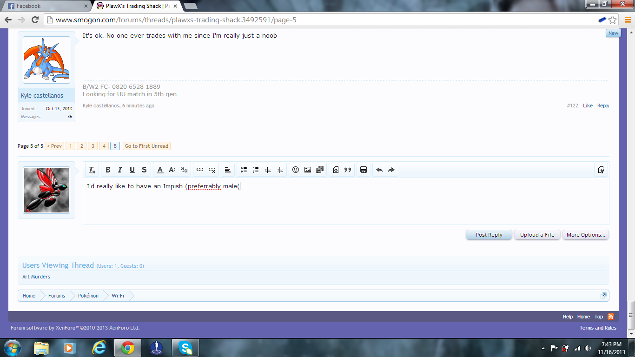Click the Quote icon in editor toolbar
This screenshot has height=357, width=635.
coord(348,170)
